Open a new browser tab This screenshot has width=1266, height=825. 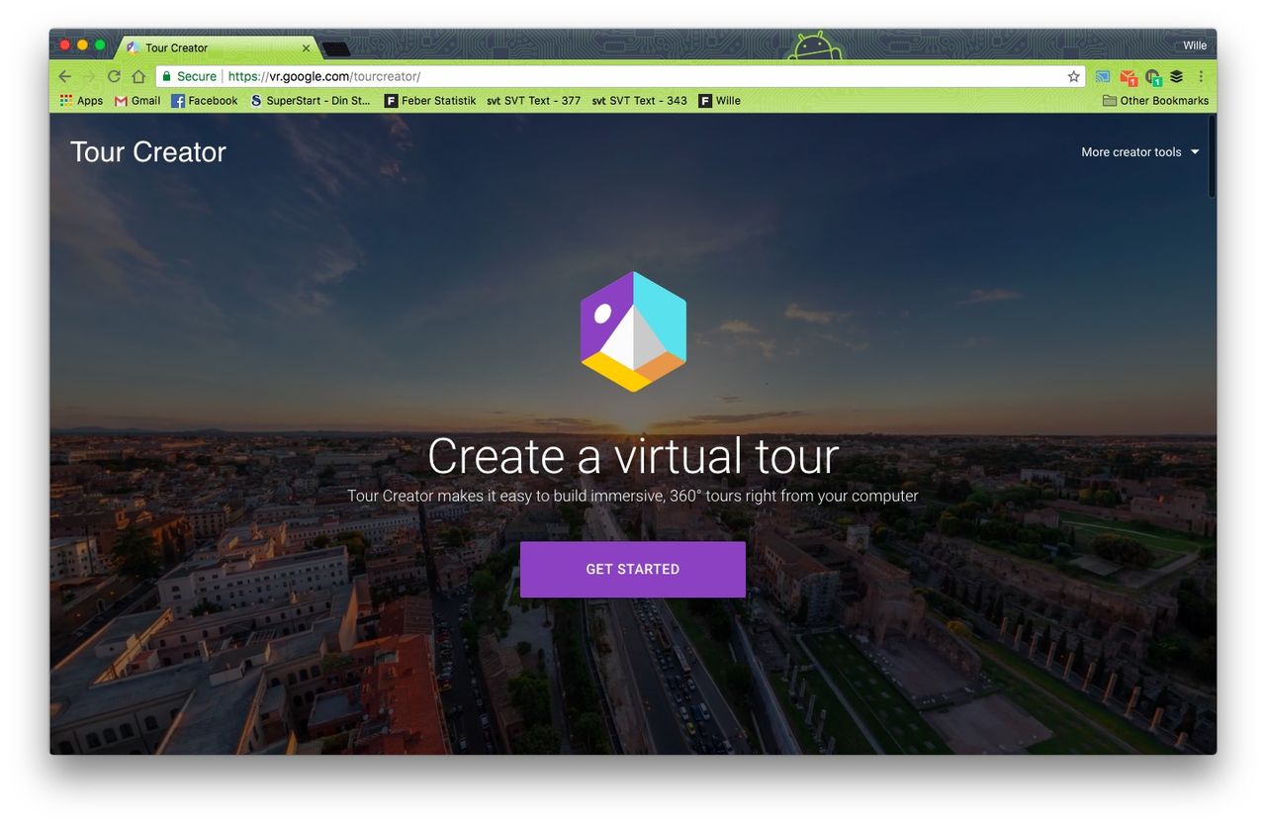[x=336, y=48]
